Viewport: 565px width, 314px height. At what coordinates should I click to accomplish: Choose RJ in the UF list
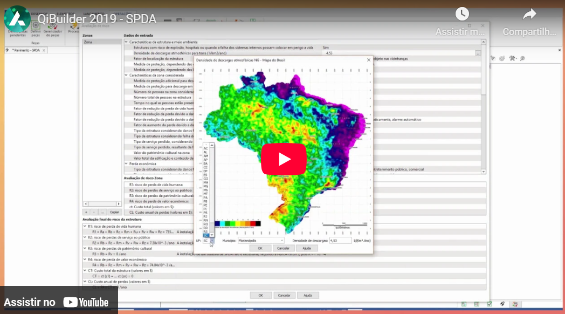tap(206, 216)
